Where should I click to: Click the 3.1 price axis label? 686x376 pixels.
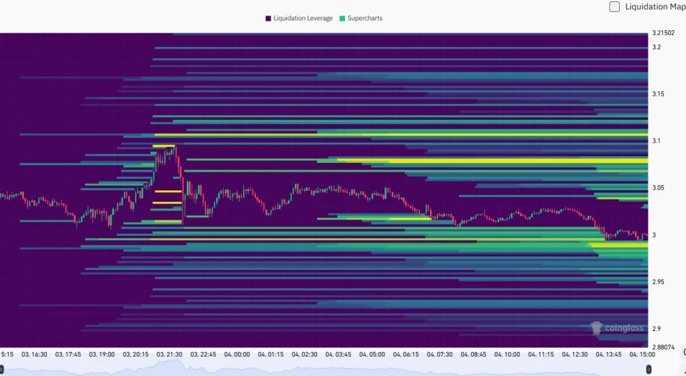tap(657, 141)
